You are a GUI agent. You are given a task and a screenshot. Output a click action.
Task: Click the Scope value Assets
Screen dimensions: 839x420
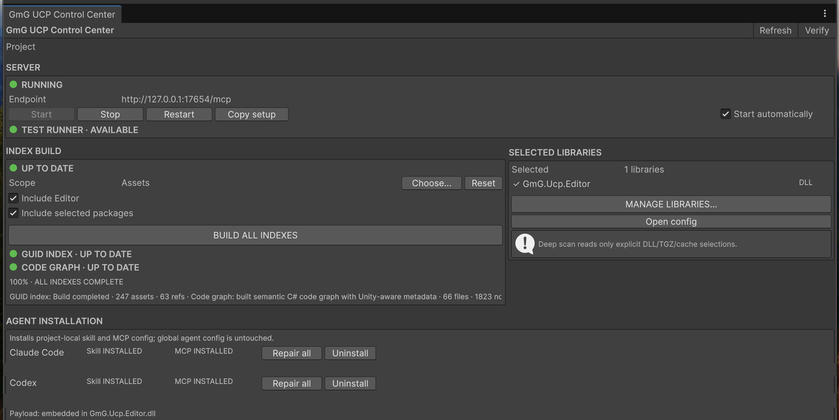click(x=135, y=183)
